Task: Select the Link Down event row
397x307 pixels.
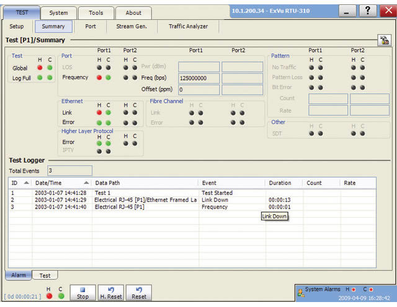Action: (x=192, y=200)
